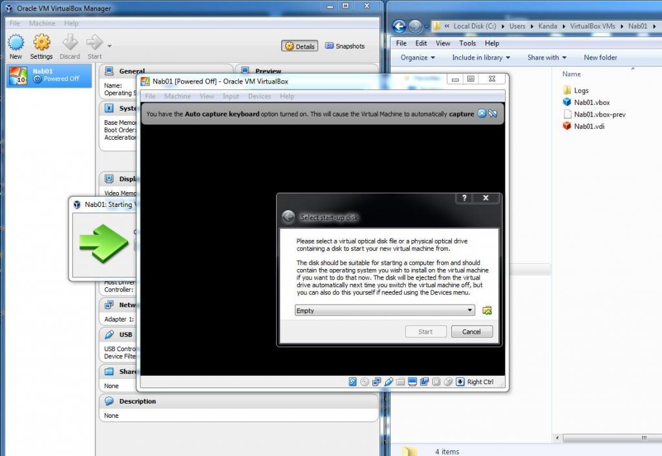Viewport: 662px width, 456px height.
Task: Open the Tools menu in Explorer
Action: point(467,43)
